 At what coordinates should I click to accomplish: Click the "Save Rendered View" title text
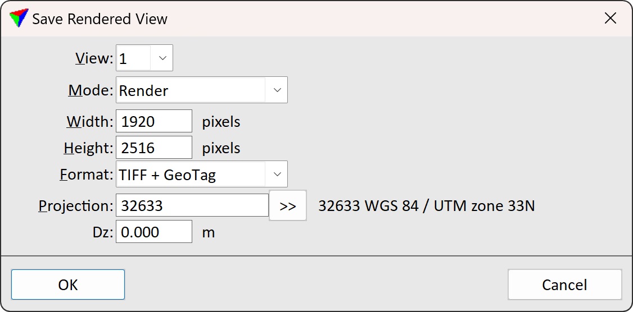100,19
